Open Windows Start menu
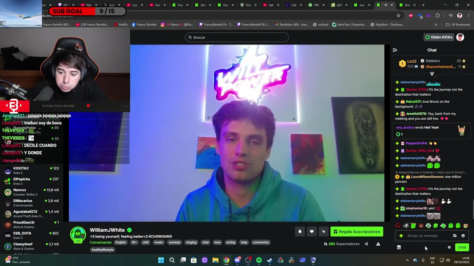Image resolution: width=474 pixels, height=266 pixels. click(161, 260)
